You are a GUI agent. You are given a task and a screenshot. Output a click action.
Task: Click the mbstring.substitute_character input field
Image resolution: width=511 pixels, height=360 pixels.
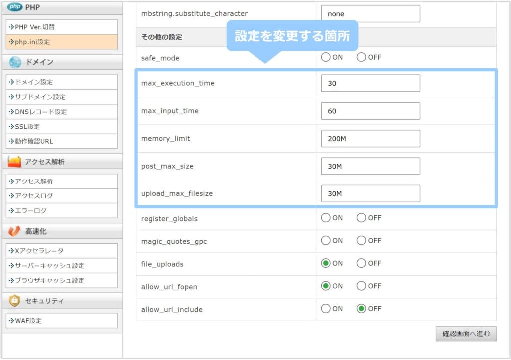(x=371, y=14)
